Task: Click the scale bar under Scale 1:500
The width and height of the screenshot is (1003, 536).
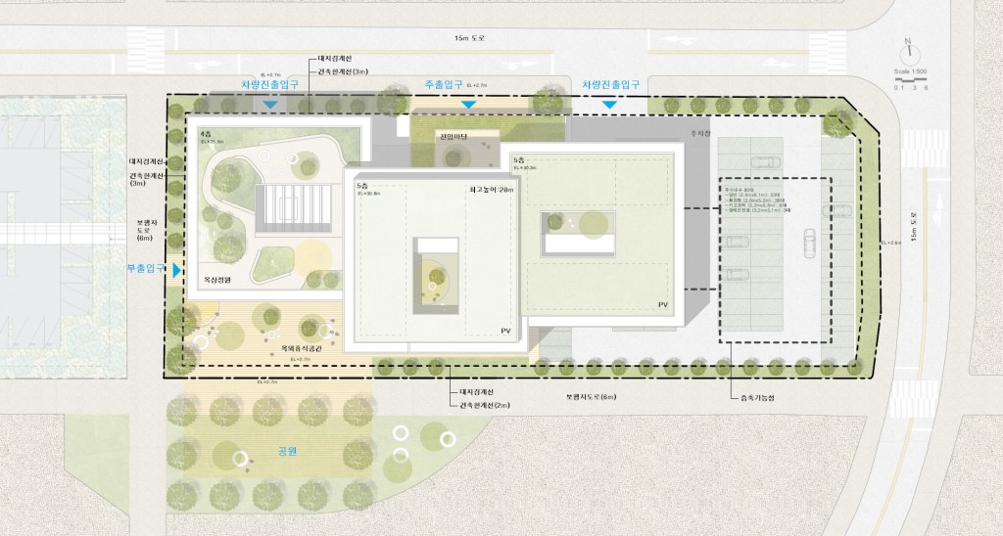Action: click(x=910, y=80)
